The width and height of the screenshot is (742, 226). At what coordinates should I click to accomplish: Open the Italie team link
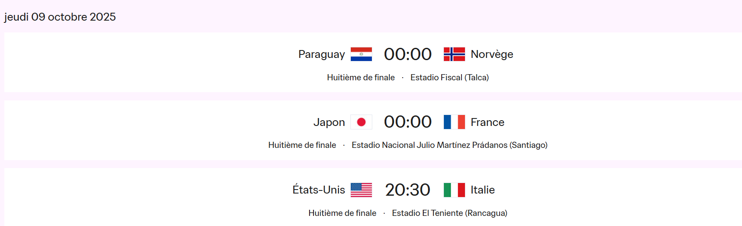click(483, 190)
